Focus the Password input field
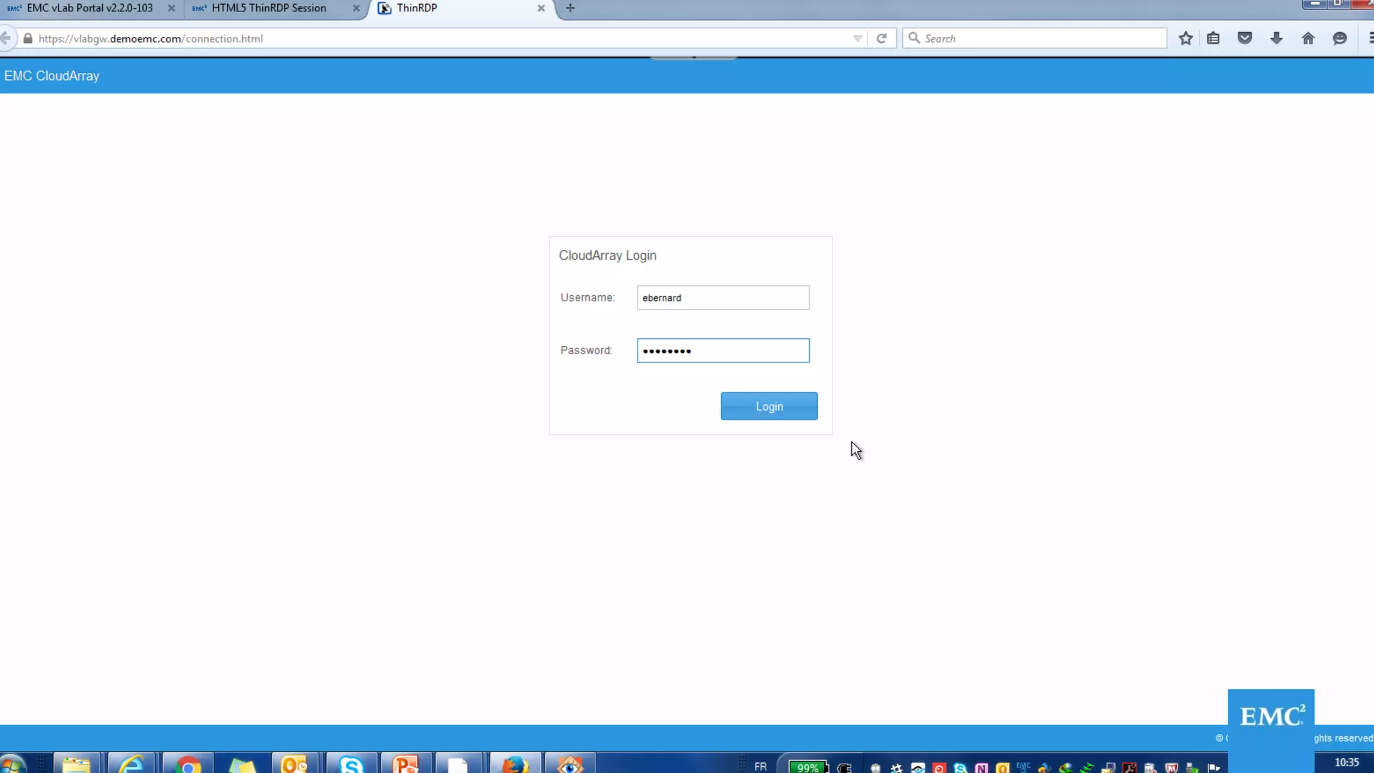The image size is (1374, 773). [723, 350]
